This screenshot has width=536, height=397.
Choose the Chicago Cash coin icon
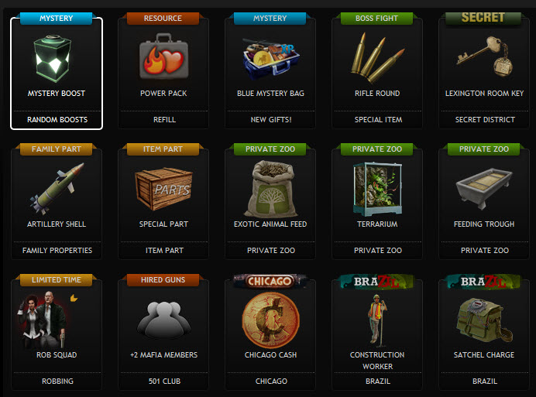(271, 320)
